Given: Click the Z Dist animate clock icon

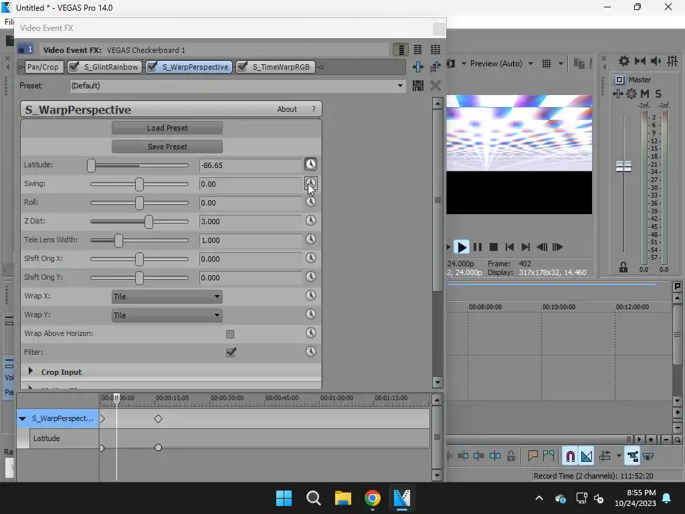Looking at the screenshot, I should click(x=310, y=221).
